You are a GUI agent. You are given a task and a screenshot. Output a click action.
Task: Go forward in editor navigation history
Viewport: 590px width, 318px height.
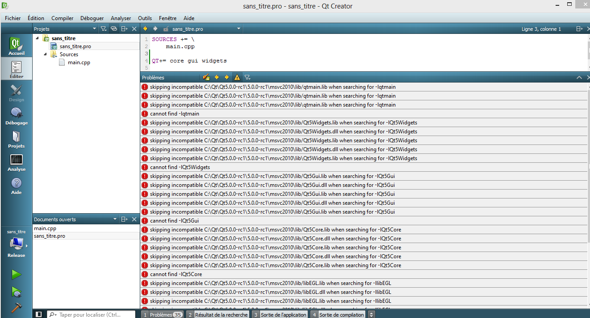(155, 29)
